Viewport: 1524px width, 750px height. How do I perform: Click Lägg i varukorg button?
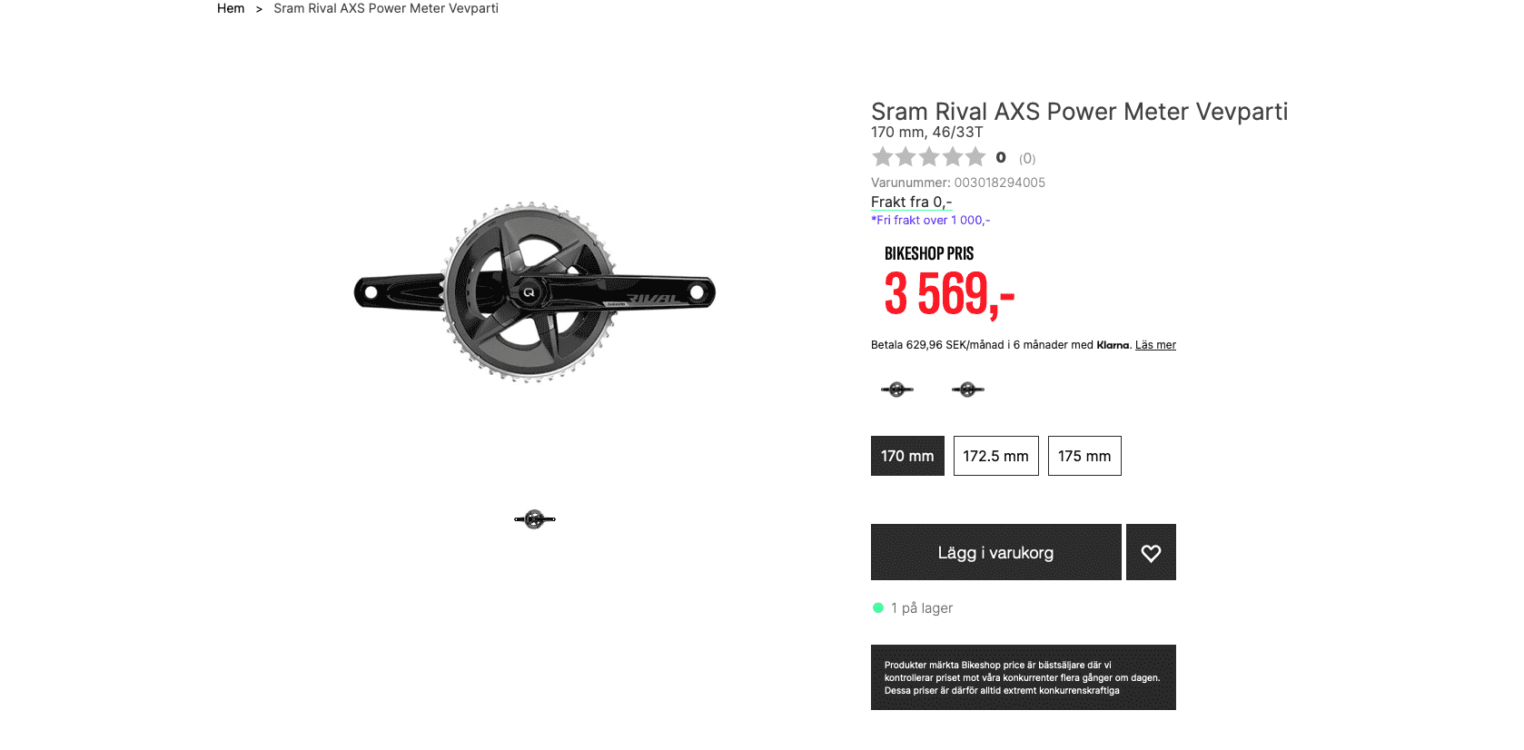pyautogui.click(x=995, y=552)
